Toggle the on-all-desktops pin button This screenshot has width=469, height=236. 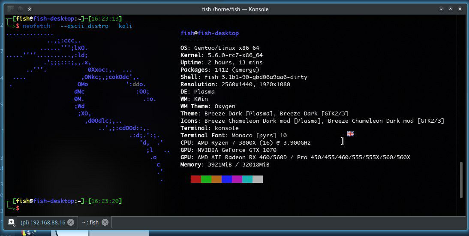click(x=20, y=9)
